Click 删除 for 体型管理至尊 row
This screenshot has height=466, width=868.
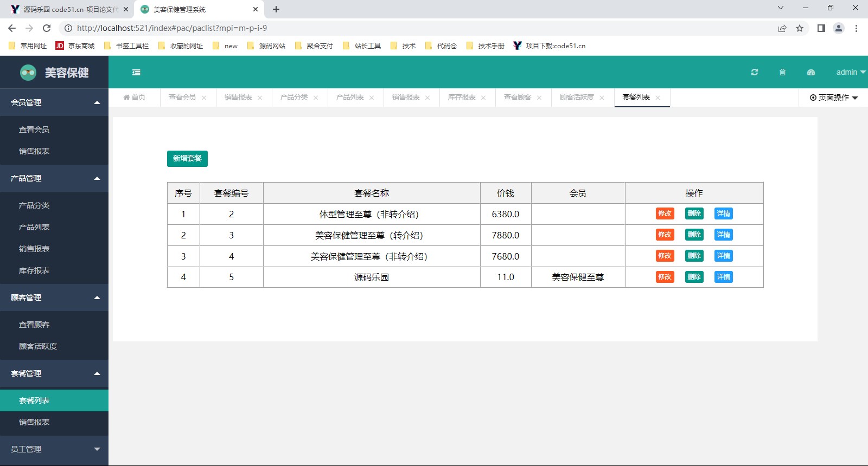(x=694, y=213)
